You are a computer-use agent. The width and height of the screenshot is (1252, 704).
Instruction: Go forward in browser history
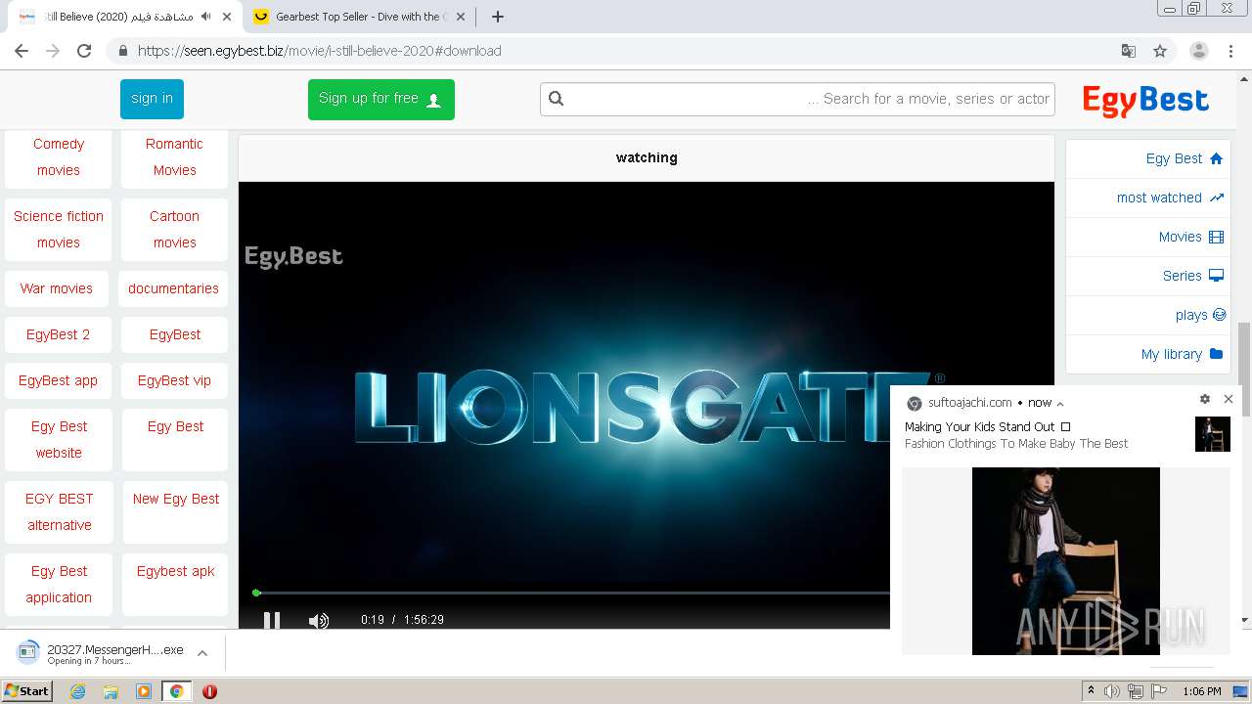pos(53,51)
